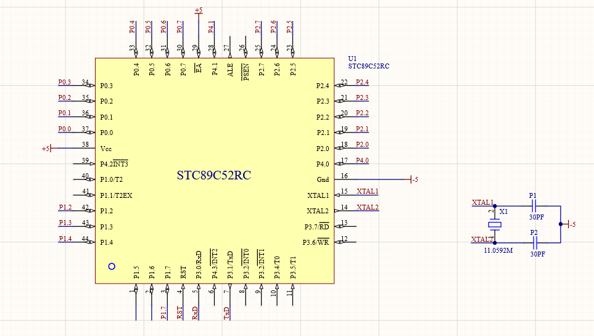Screen dimensions: 594x336
Task: Click the junction dot beside the -5 port
Action: [561, 224]
